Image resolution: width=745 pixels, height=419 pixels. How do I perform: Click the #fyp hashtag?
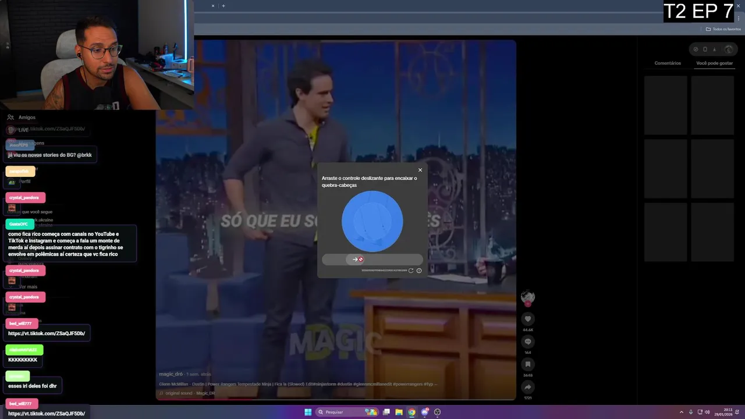tap(428, 384)
